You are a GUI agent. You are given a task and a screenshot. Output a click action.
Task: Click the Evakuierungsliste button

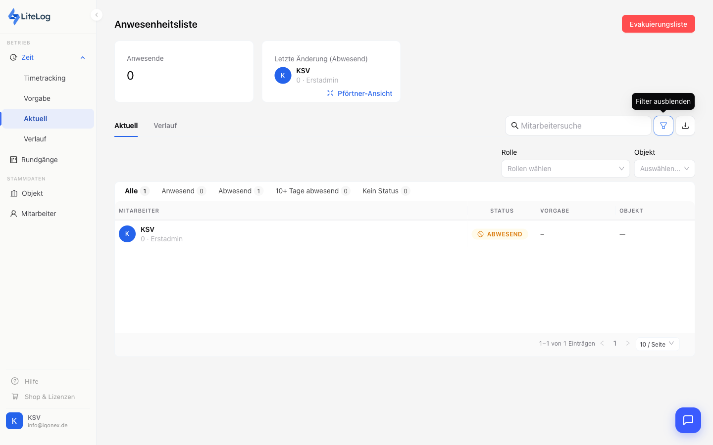point(658,24)
